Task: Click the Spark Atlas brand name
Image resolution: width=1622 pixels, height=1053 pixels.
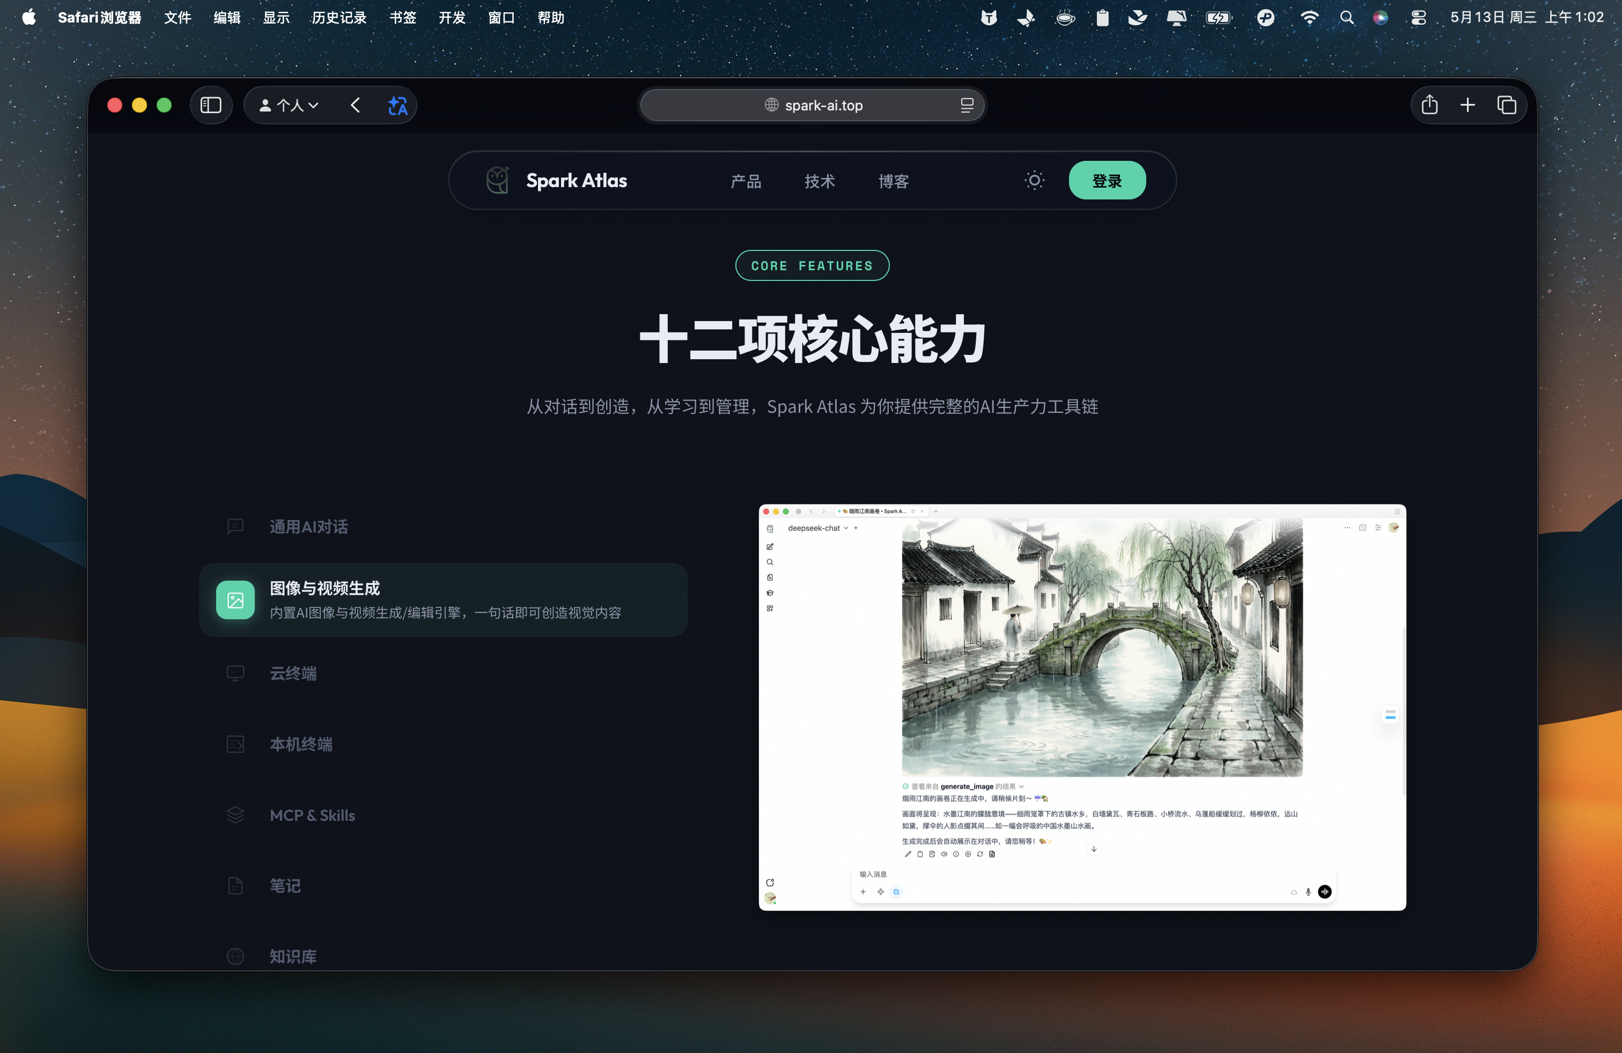Action: click(577, 181)
